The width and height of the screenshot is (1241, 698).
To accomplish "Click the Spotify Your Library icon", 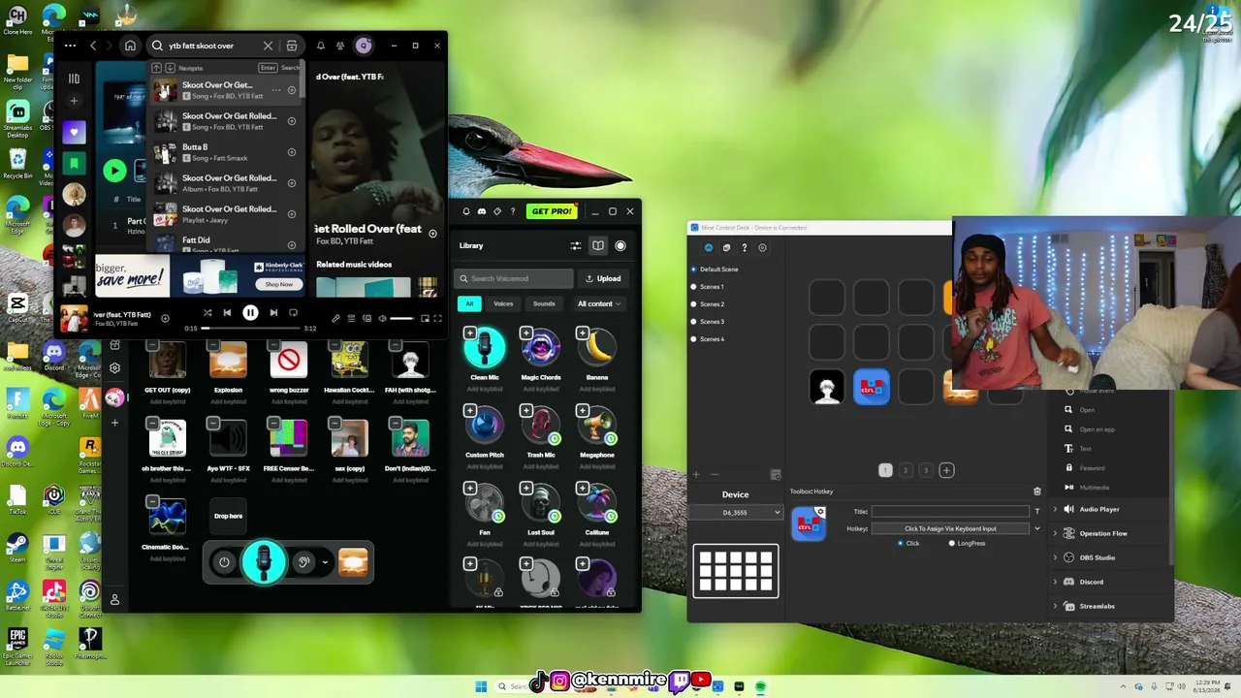I will pyautogui.click(x=74, y=79).
